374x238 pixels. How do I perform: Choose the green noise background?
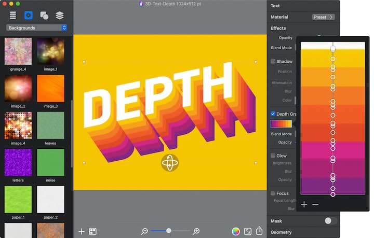coord(50,162)
